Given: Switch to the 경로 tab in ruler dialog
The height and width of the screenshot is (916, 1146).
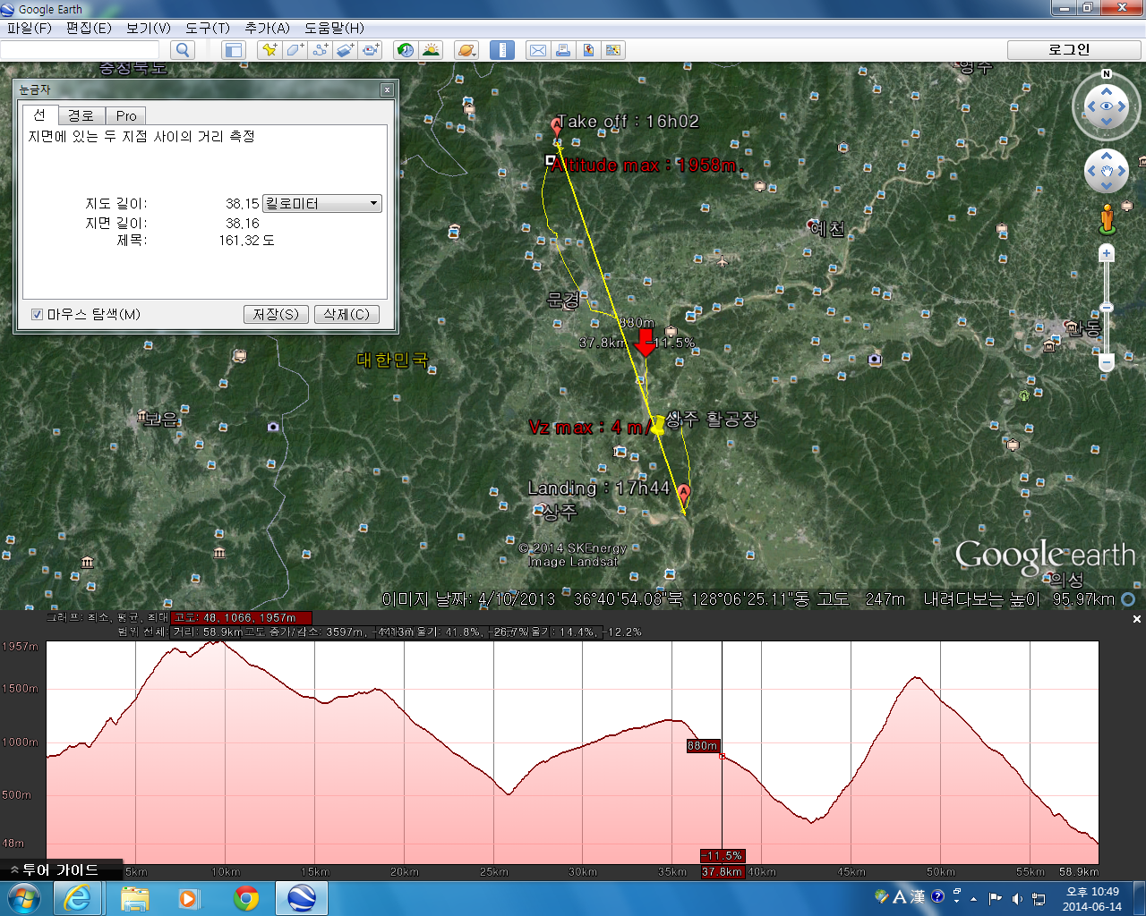Looking at the screenshot, I should point(81,115).
